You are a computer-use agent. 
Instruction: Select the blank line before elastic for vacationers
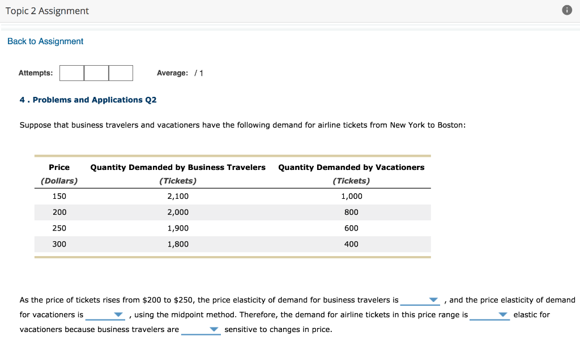pos(489,314)
